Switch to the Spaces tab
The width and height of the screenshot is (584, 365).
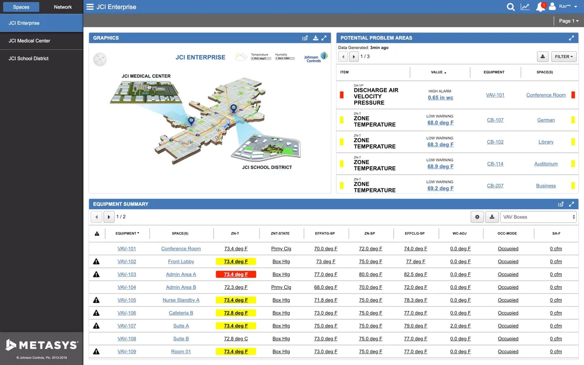(21, 7)
